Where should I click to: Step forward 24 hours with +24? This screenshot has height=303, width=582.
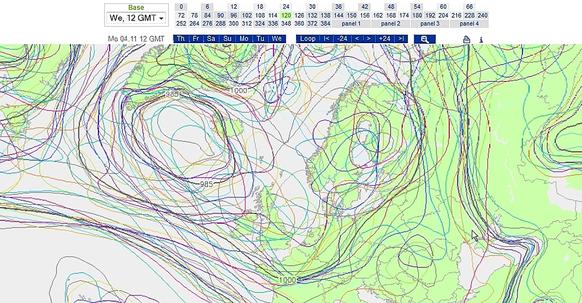click(x=385, y=39)
